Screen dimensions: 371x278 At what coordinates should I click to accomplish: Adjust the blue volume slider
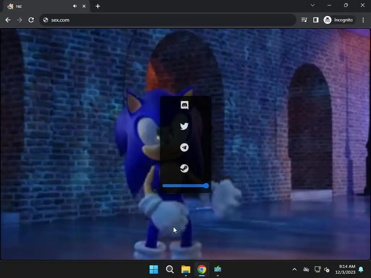click(186, 186)
